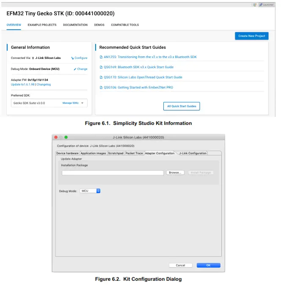Switch to the Example Projects tab
This screenshot has height=285, width=281.
tap(42, 25)
